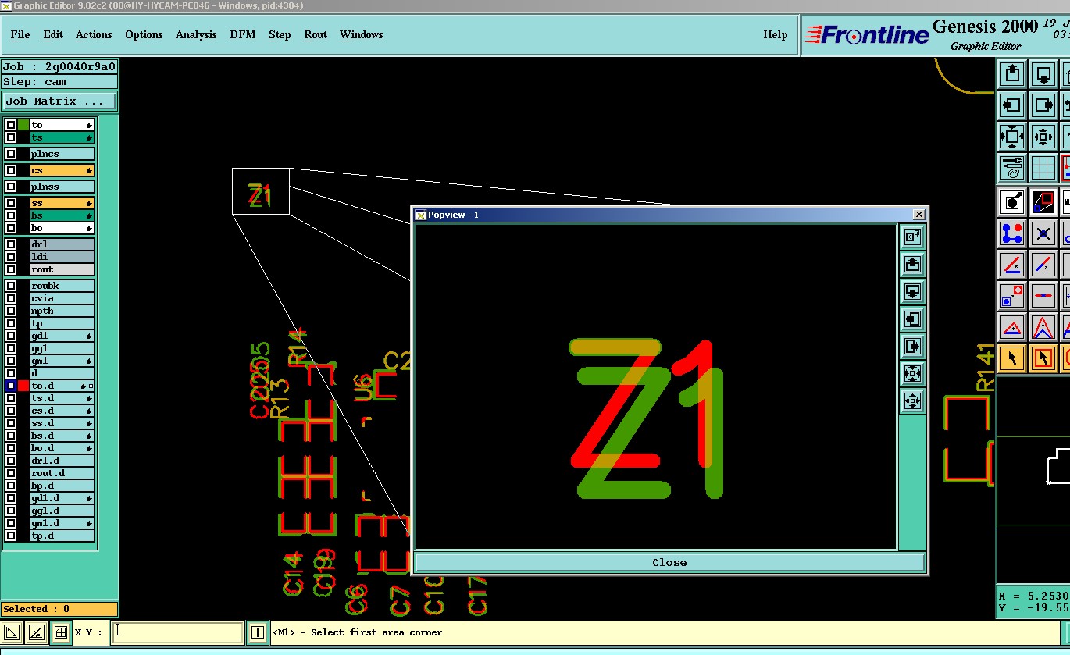Select the single red triangle tool
Viewport: 1070px width, 655px height.
[x=1012, y=327]
